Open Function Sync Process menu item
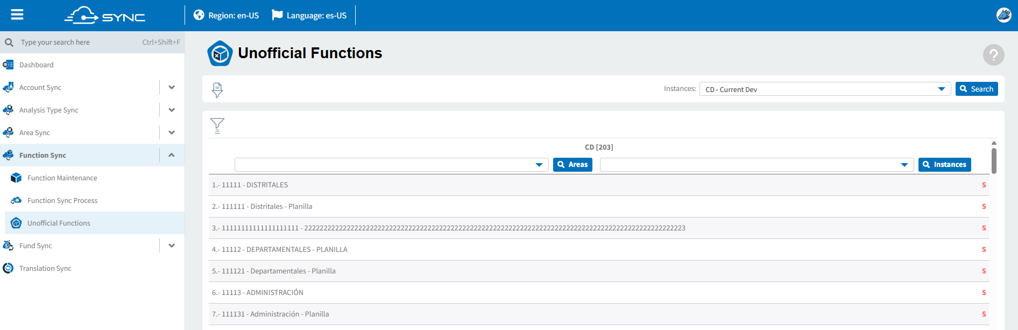 point(95,200)
